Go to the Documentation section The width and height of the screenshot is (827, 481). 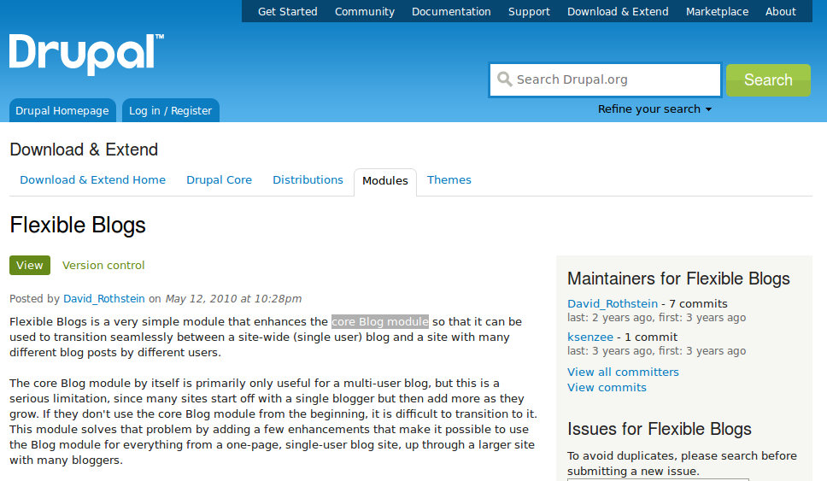click(x=451, y=12)
